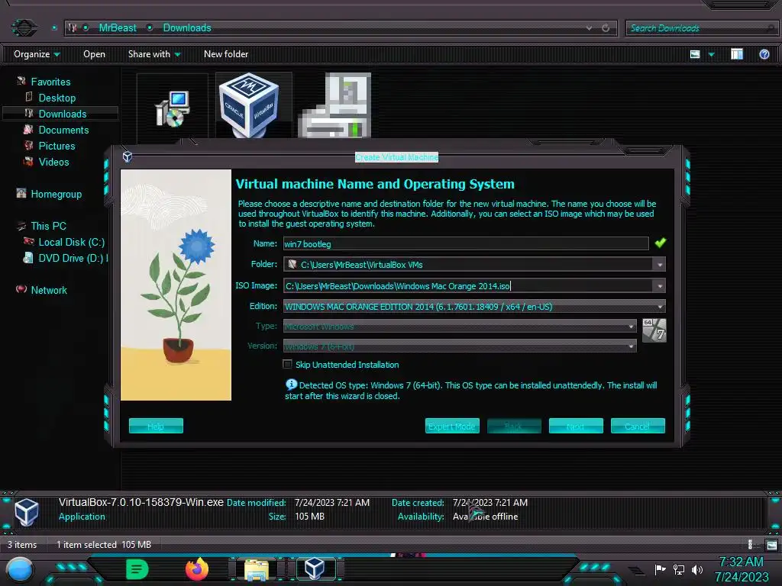Tick the Skip Unattended Installation checkbox

(287, 364)
